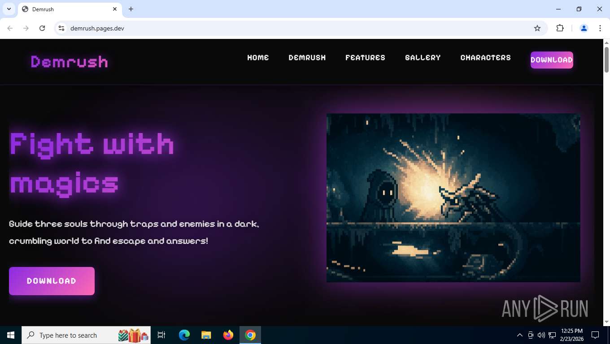Reload the Demrush page
This screenshot has height=344, width=610.
pos(42,28)
